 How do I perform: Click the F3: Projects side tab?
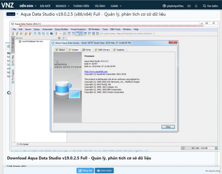(13, 76)
